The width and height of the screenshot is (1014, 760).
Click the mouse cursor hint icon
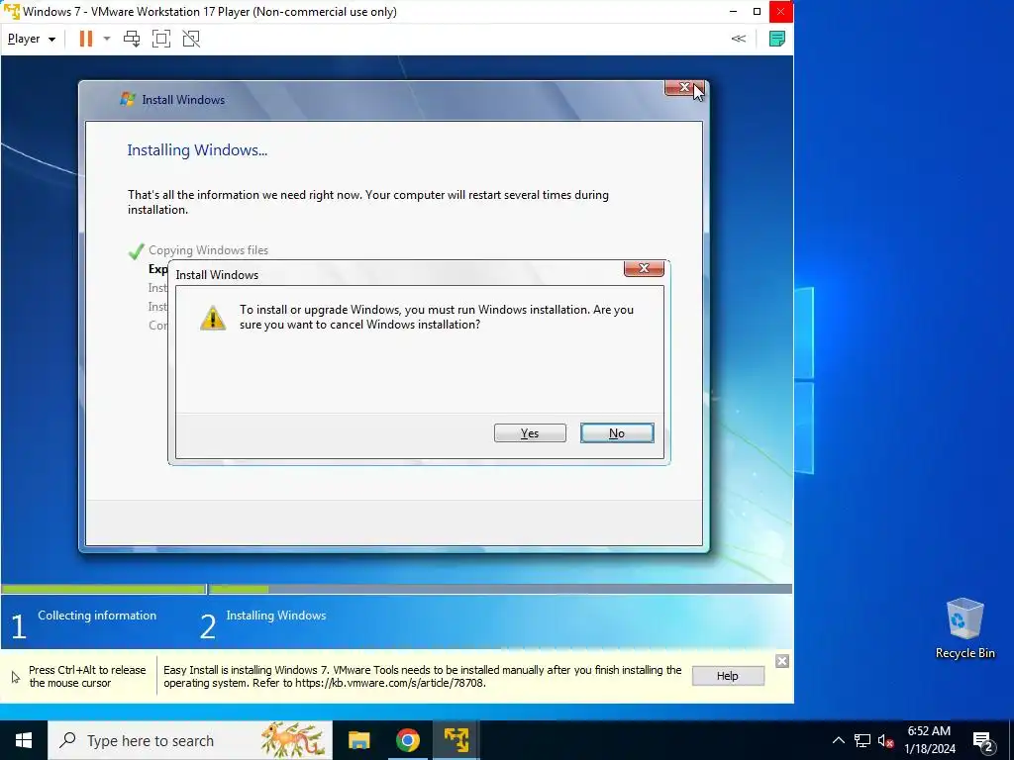[x=16, y=677]
